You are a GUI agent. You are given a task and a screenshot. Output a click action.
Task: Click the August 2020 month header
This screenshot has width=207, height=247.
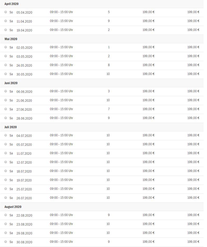[x=13, y=207]
